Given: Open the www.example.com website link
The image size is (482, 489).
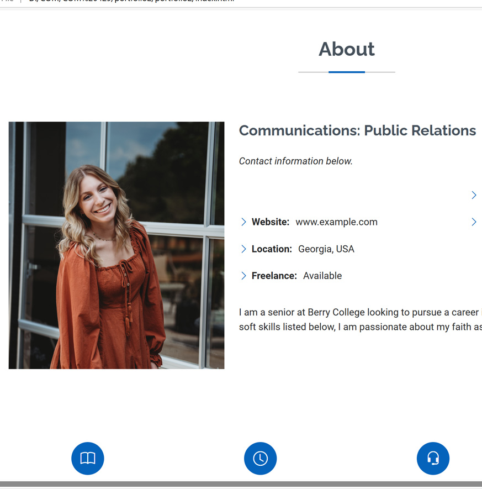Looking at the screenshot, I should [x=336, y=222].
